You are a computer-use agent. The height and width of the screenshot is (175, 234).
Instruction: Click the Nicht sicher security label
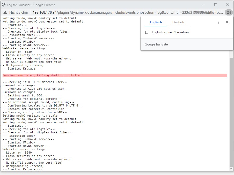point(19,12)
